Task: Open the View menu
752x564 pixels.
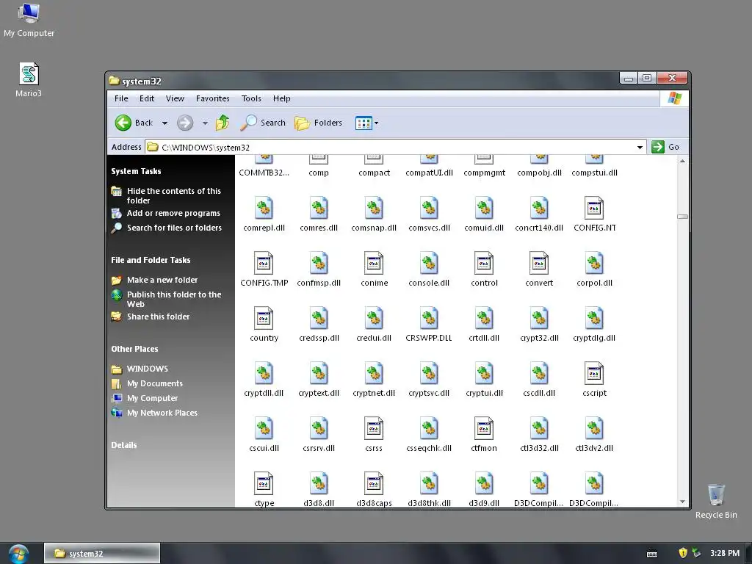Action: [175, 98]
